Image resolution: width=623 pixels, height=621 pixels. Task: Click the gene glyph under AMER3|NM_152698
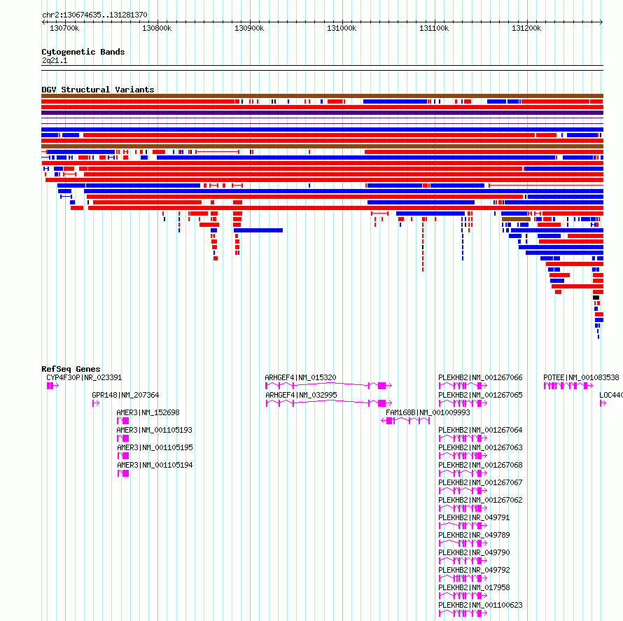(122, 421)
